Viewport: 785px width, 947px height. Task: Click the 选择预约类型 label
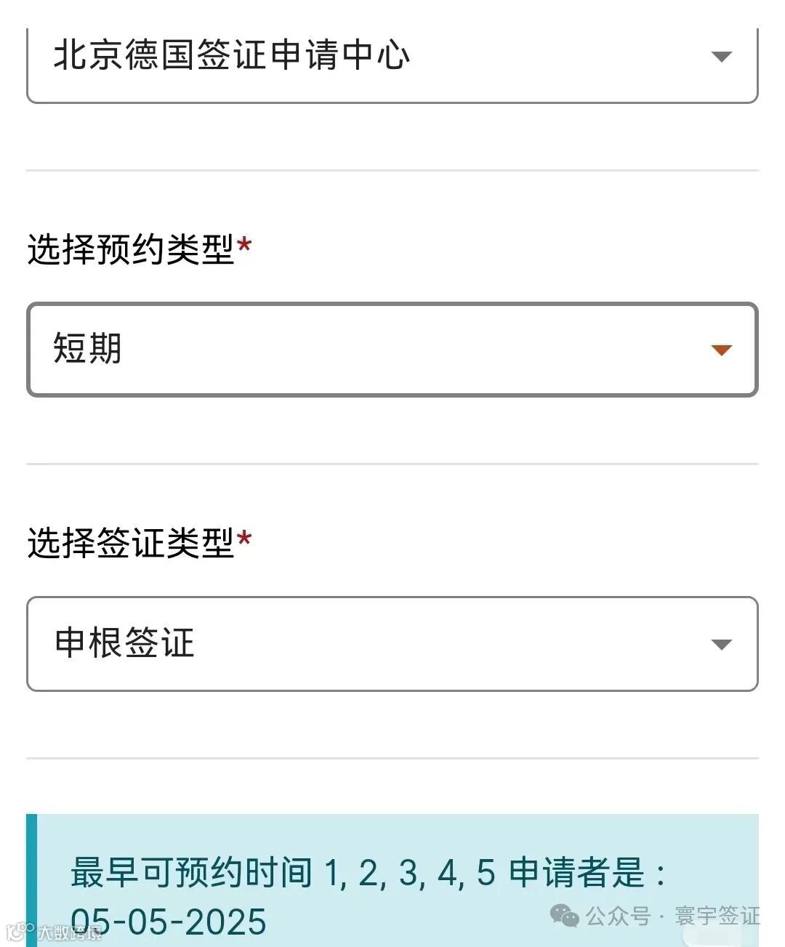131,249
